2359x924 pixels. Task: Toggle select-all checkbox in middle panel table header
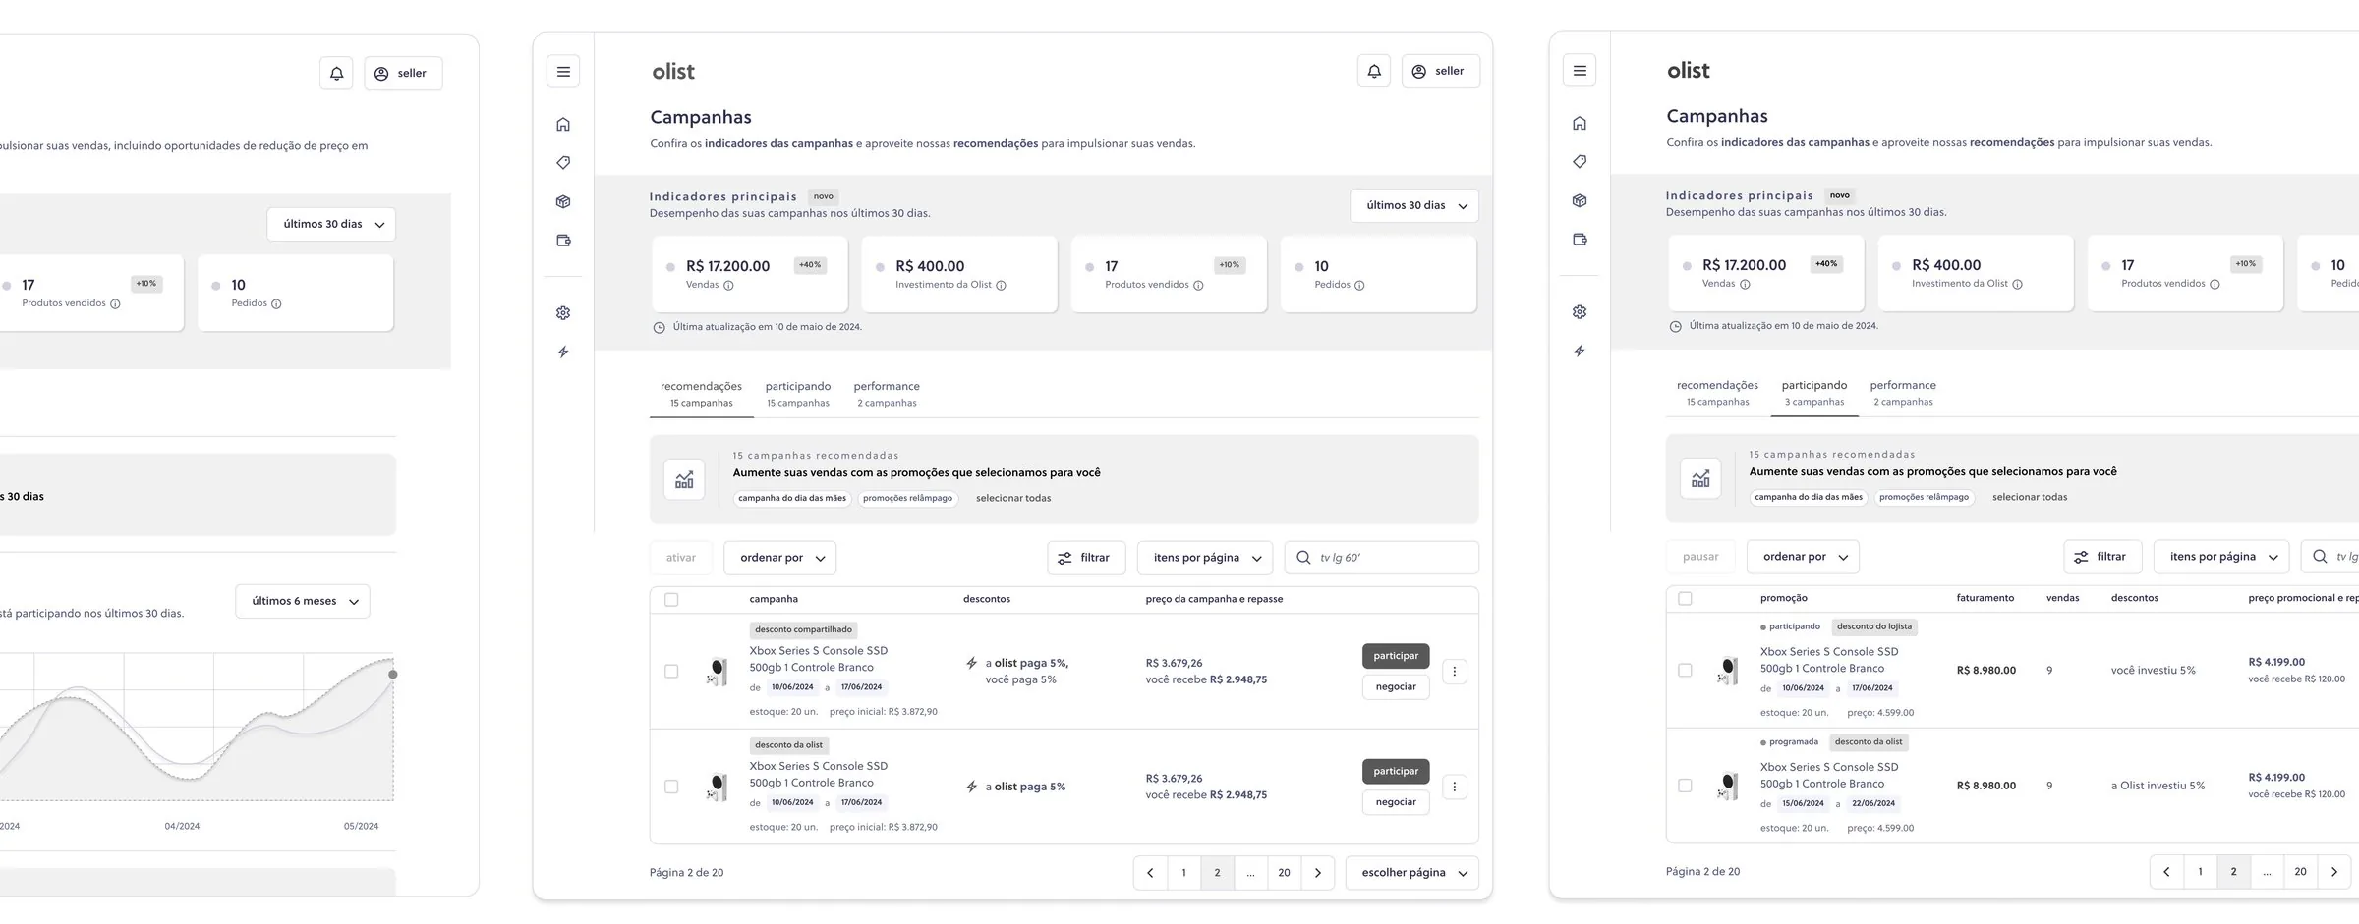point(671,600)
